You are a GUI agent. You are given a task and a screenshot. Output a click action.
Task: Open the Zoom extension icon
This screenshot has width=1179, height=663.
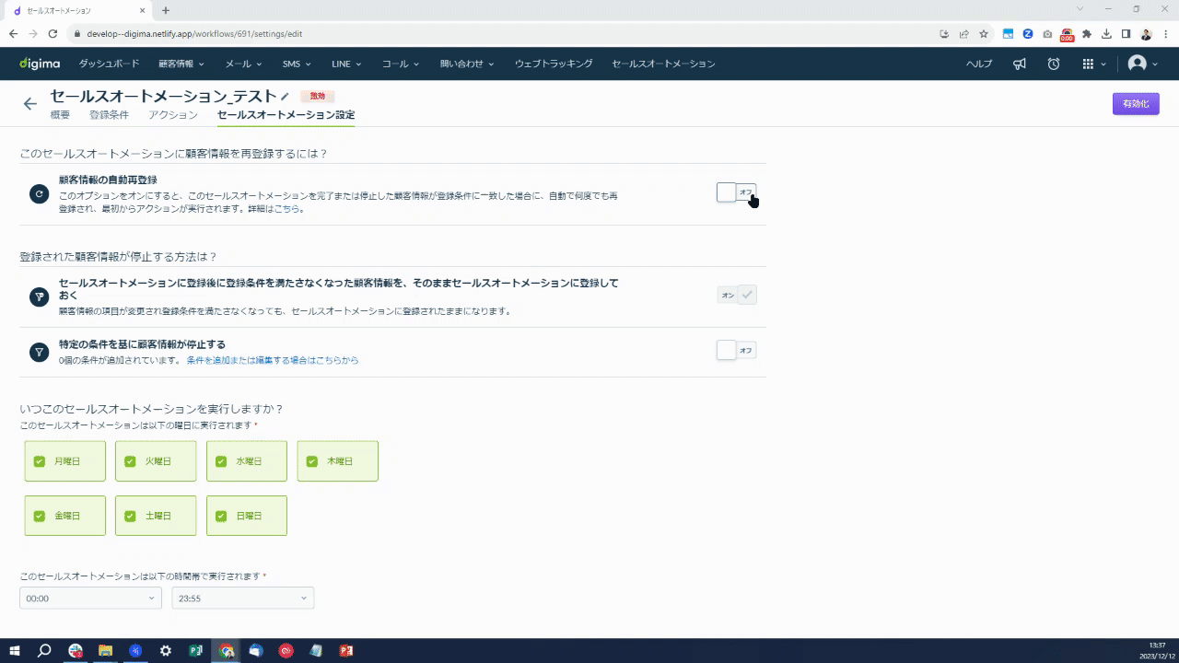pyautogui.click(x=1028, y=34)
